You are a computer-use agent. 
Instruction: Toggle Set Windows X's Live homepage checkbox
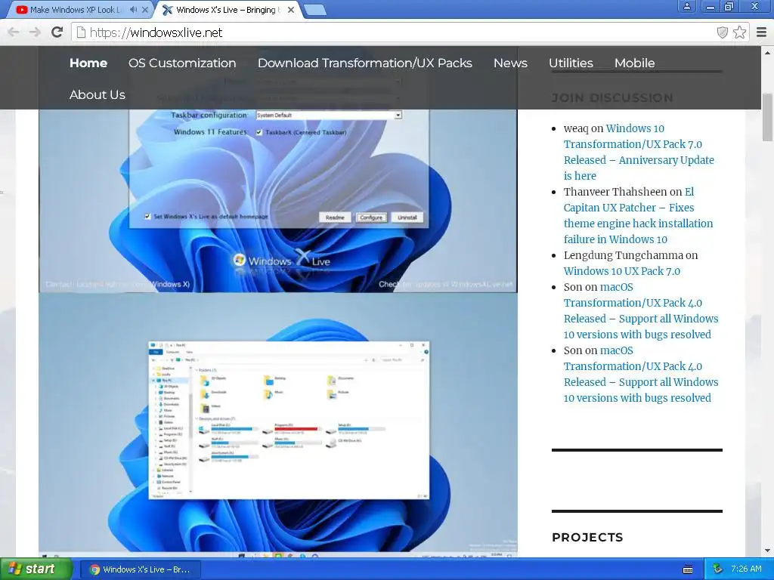click(147, 217)
